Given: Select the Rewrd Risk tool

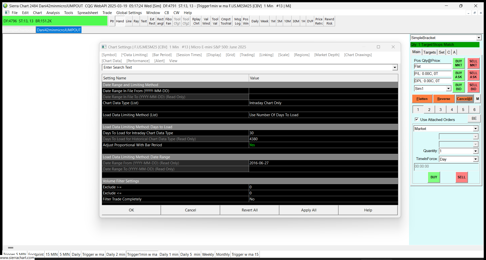Looking at the screenshot, I should pos(329,21).
